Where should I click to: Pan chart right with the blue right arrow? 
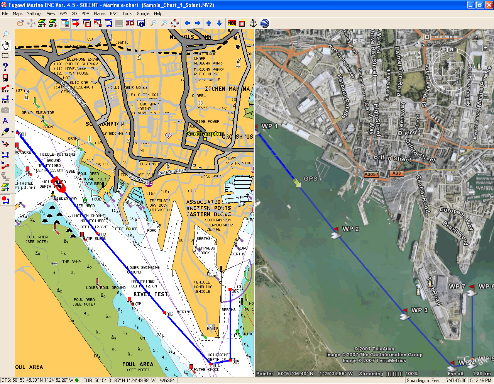198,23
